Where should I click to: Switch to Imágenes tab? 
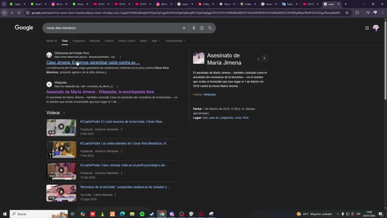(79, 41)
